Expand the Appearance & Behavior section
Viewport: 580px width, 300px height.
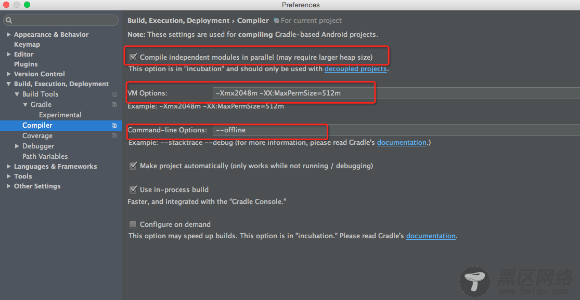point(8,34)
